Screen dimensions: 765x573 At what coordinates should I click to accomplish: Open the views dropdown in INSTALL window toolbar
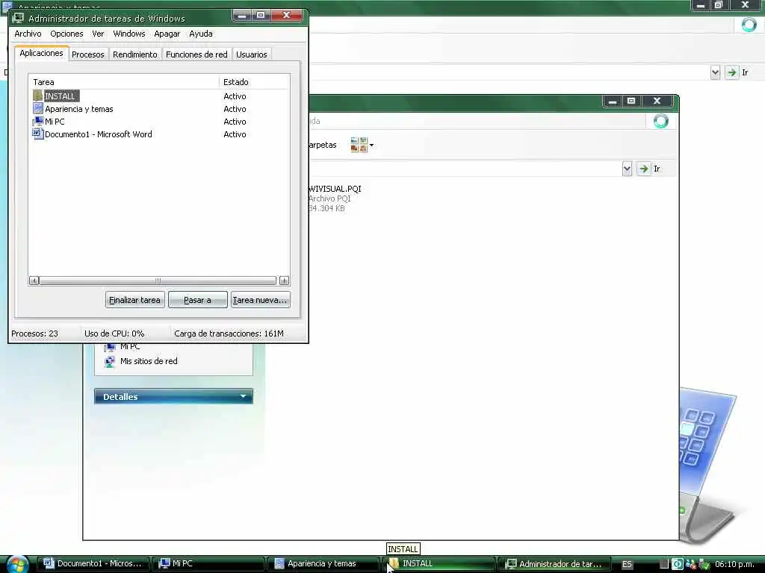[372, 145]
